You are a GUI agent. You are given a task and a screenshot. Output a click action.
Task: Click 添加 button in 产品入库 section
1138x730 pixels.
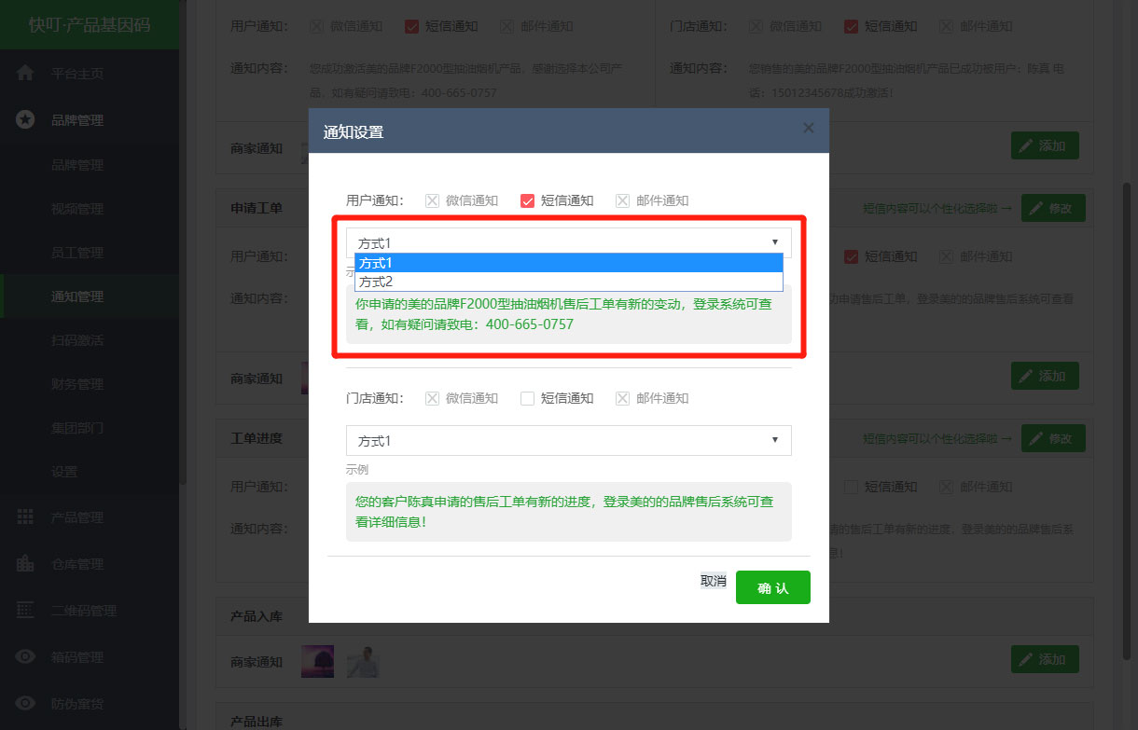pos(1045,660)
